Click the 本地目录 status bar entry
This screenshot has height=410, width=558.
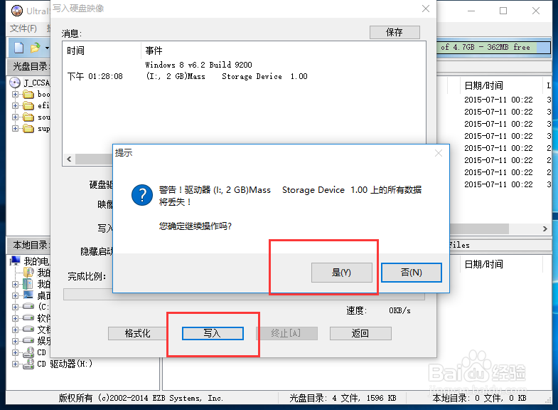[x=478, y=398]
